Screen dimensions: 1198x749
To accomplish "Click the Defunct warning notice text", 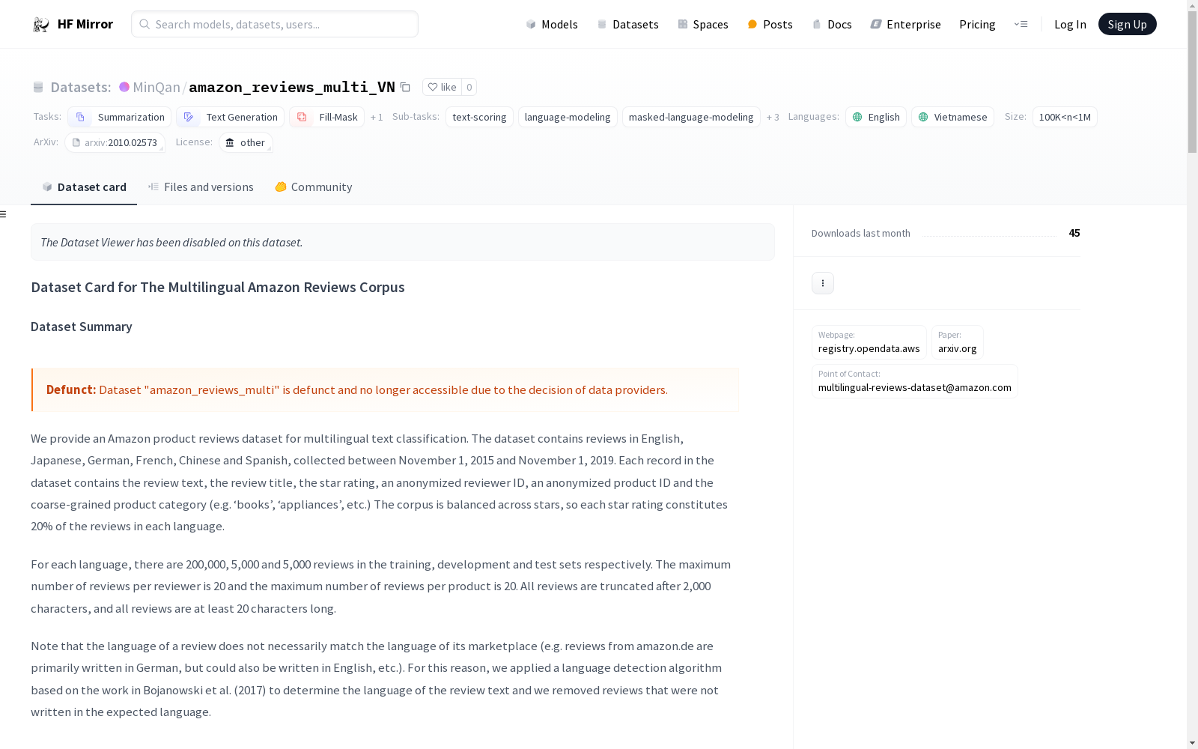I will tap(357, 389).
